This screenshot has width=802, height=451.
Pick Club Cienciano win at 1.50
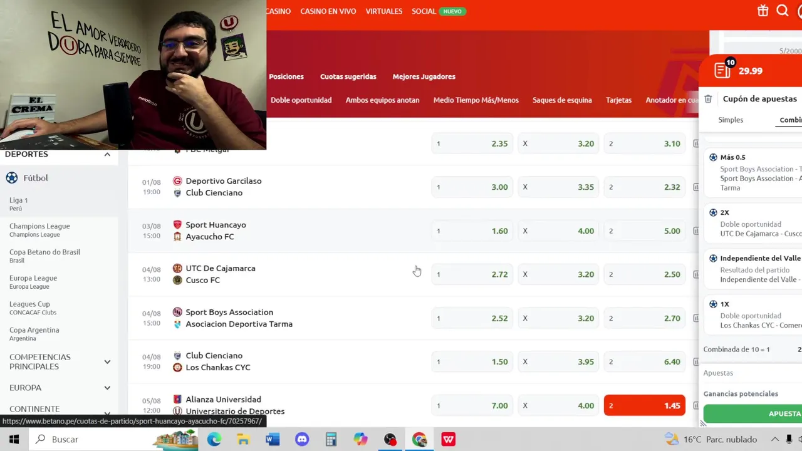click(472, 361)
